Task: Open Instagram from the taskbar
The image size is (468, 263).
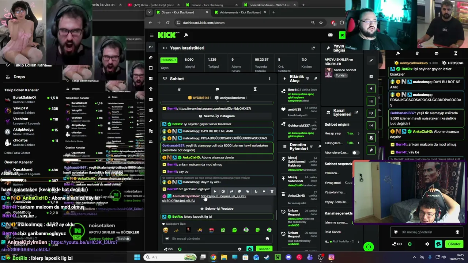Action: (331, 257)
